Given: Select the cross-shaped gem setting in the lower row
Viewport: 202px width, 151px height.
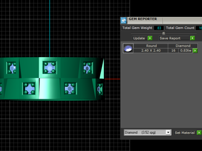Looking at the screenshot, I should tap(29, 89).
